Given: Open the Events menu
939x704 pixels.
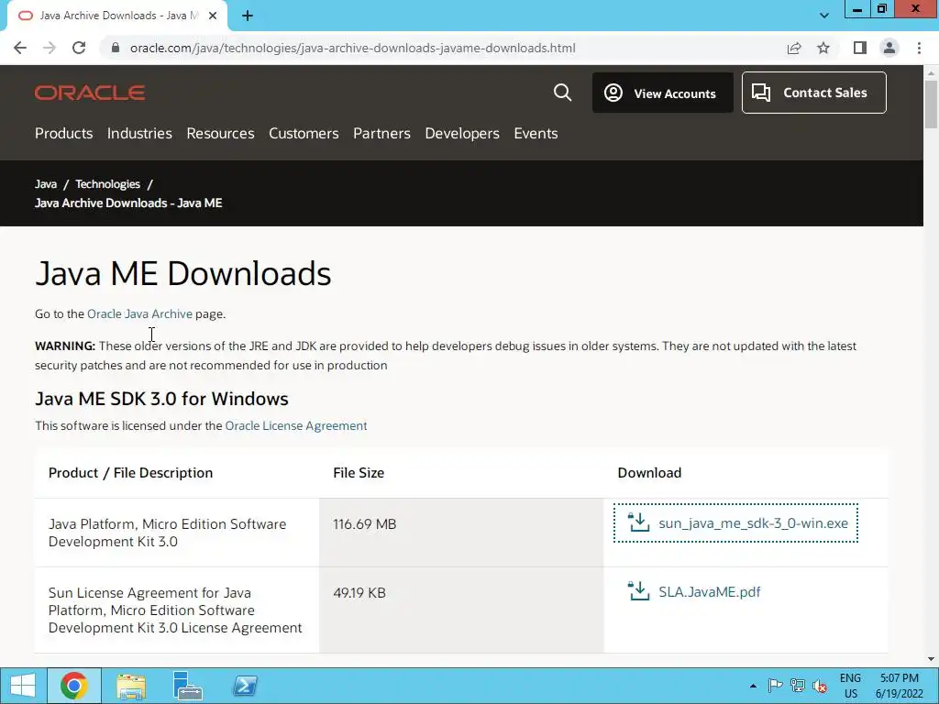Looking at the screenshot, I should [x=536, y=133].
